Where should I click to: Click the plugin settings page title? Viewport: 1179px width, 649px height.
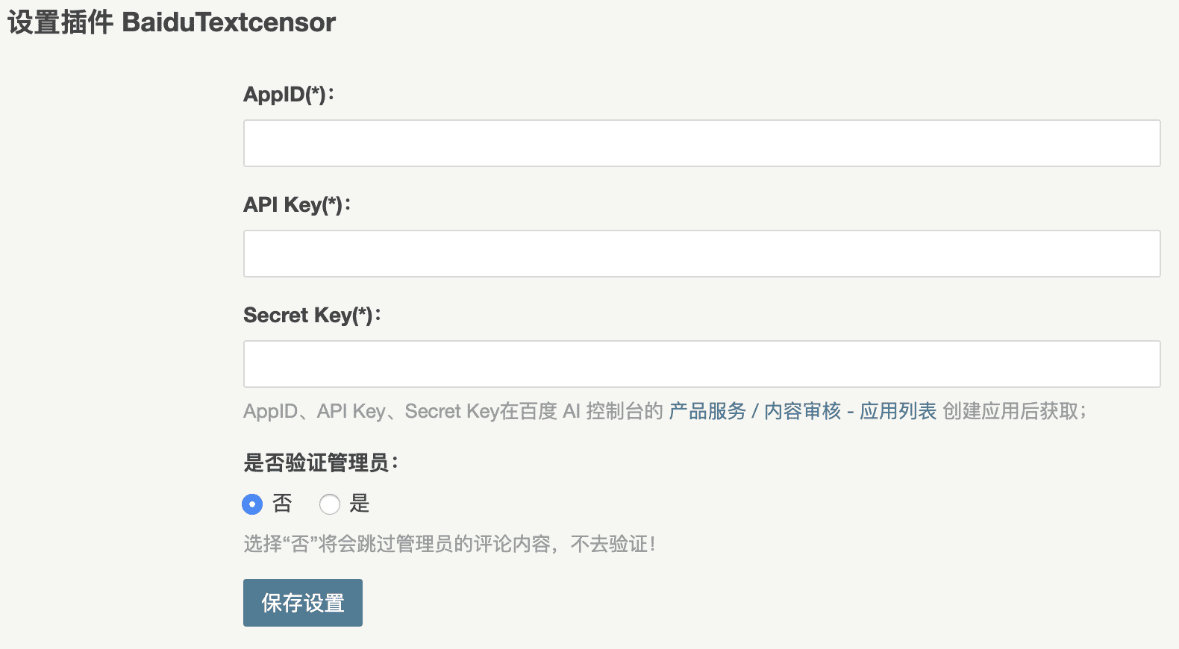[172, 22]
